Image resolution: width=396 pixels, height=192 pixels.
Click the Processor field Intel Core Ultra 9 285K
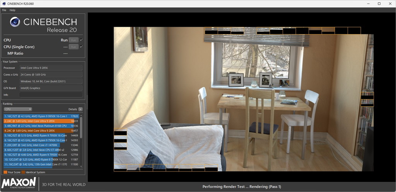[x=51, y=68]
